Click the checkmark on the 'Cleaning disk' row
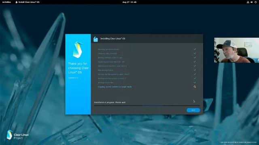 [x=195, y=54]
